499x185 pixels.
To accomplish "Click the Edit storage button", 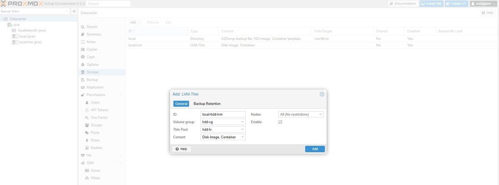I will (x=168, y=22).
